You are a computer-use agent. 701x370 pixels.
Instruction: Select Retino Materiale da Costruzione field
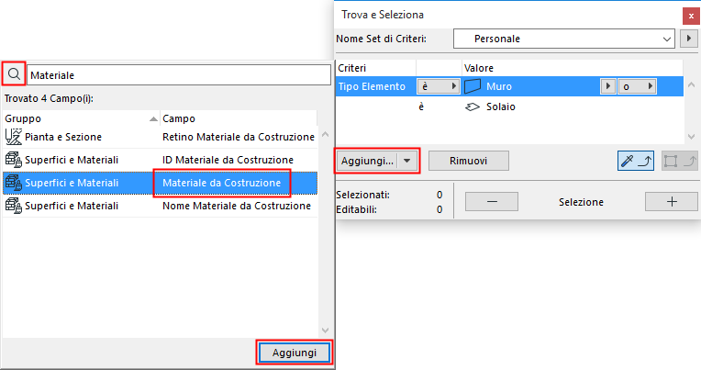point(239,137)
